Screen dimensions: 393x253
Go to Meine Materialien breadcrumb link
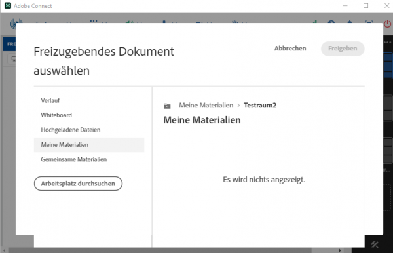[206, 106]
